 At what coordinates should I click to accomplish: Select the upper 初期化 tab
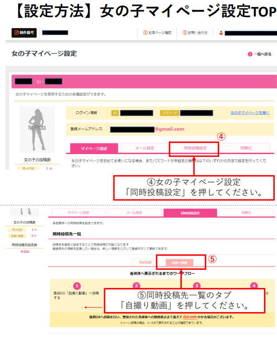(x=246, y=148)
